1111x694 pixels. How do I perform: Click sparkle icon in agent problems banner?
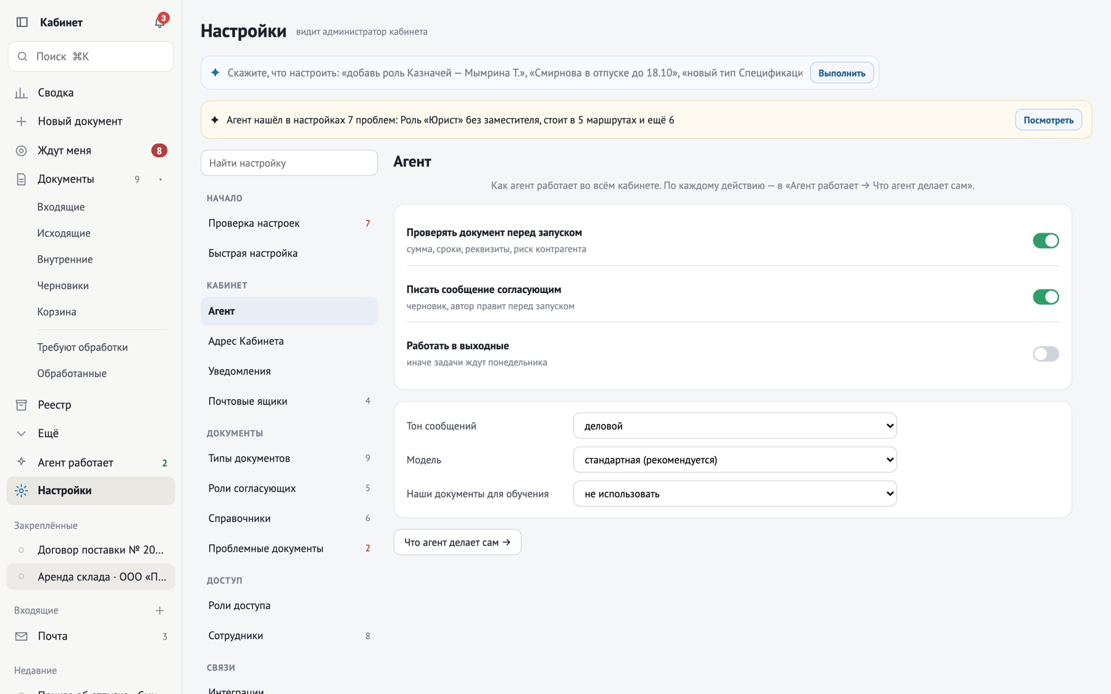(x=215, y=120)
